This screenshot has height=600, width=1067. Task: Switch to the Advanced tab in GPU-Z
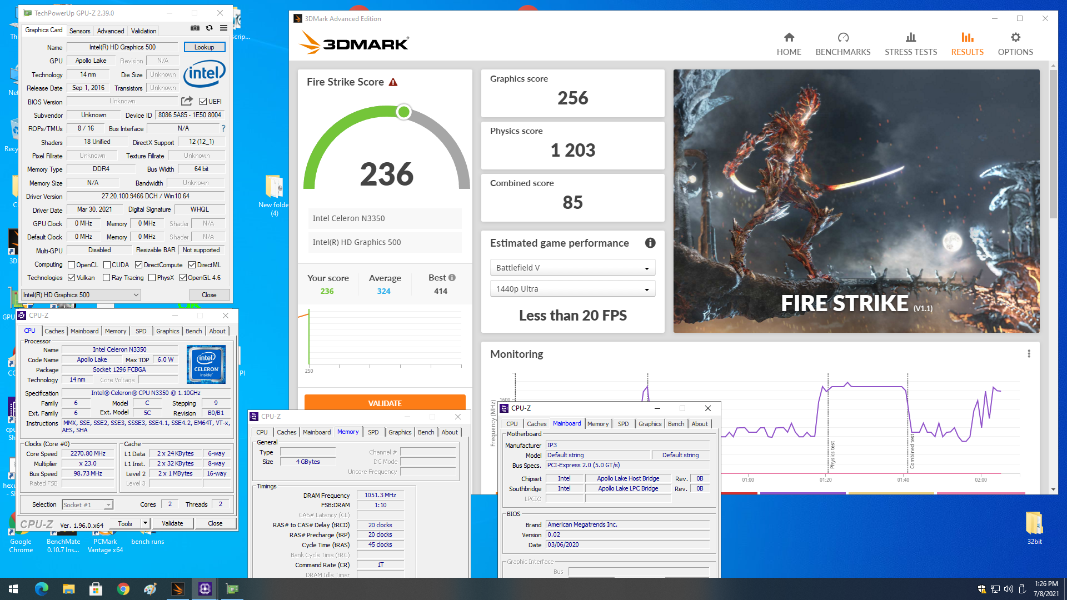(111, 31)
